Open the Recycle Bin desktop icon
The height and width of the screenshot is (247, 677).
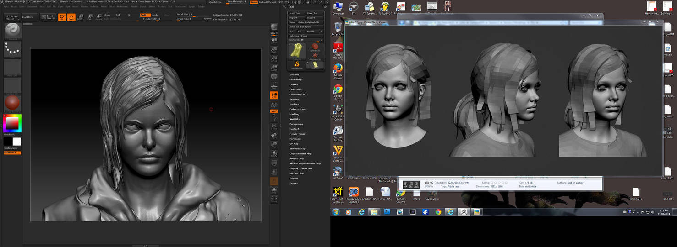[338, 30]
